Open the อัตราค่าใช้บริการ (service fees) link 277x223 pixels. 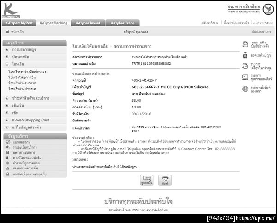(x=24, y=152)
